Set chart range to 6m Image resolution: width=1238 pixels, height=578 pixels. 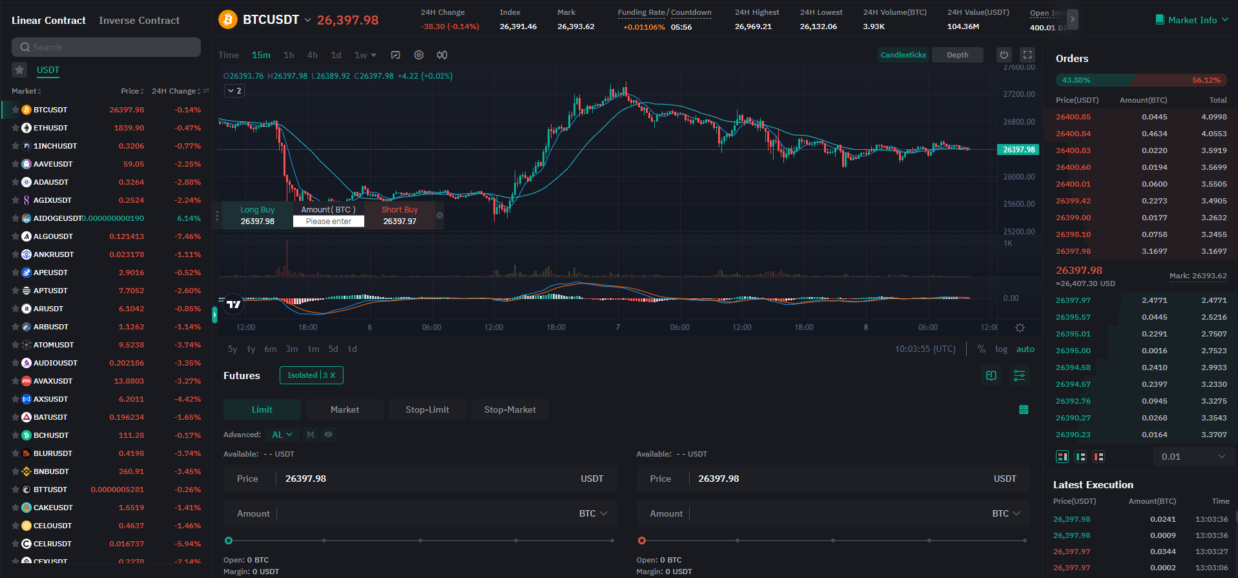tap(271, 349)
